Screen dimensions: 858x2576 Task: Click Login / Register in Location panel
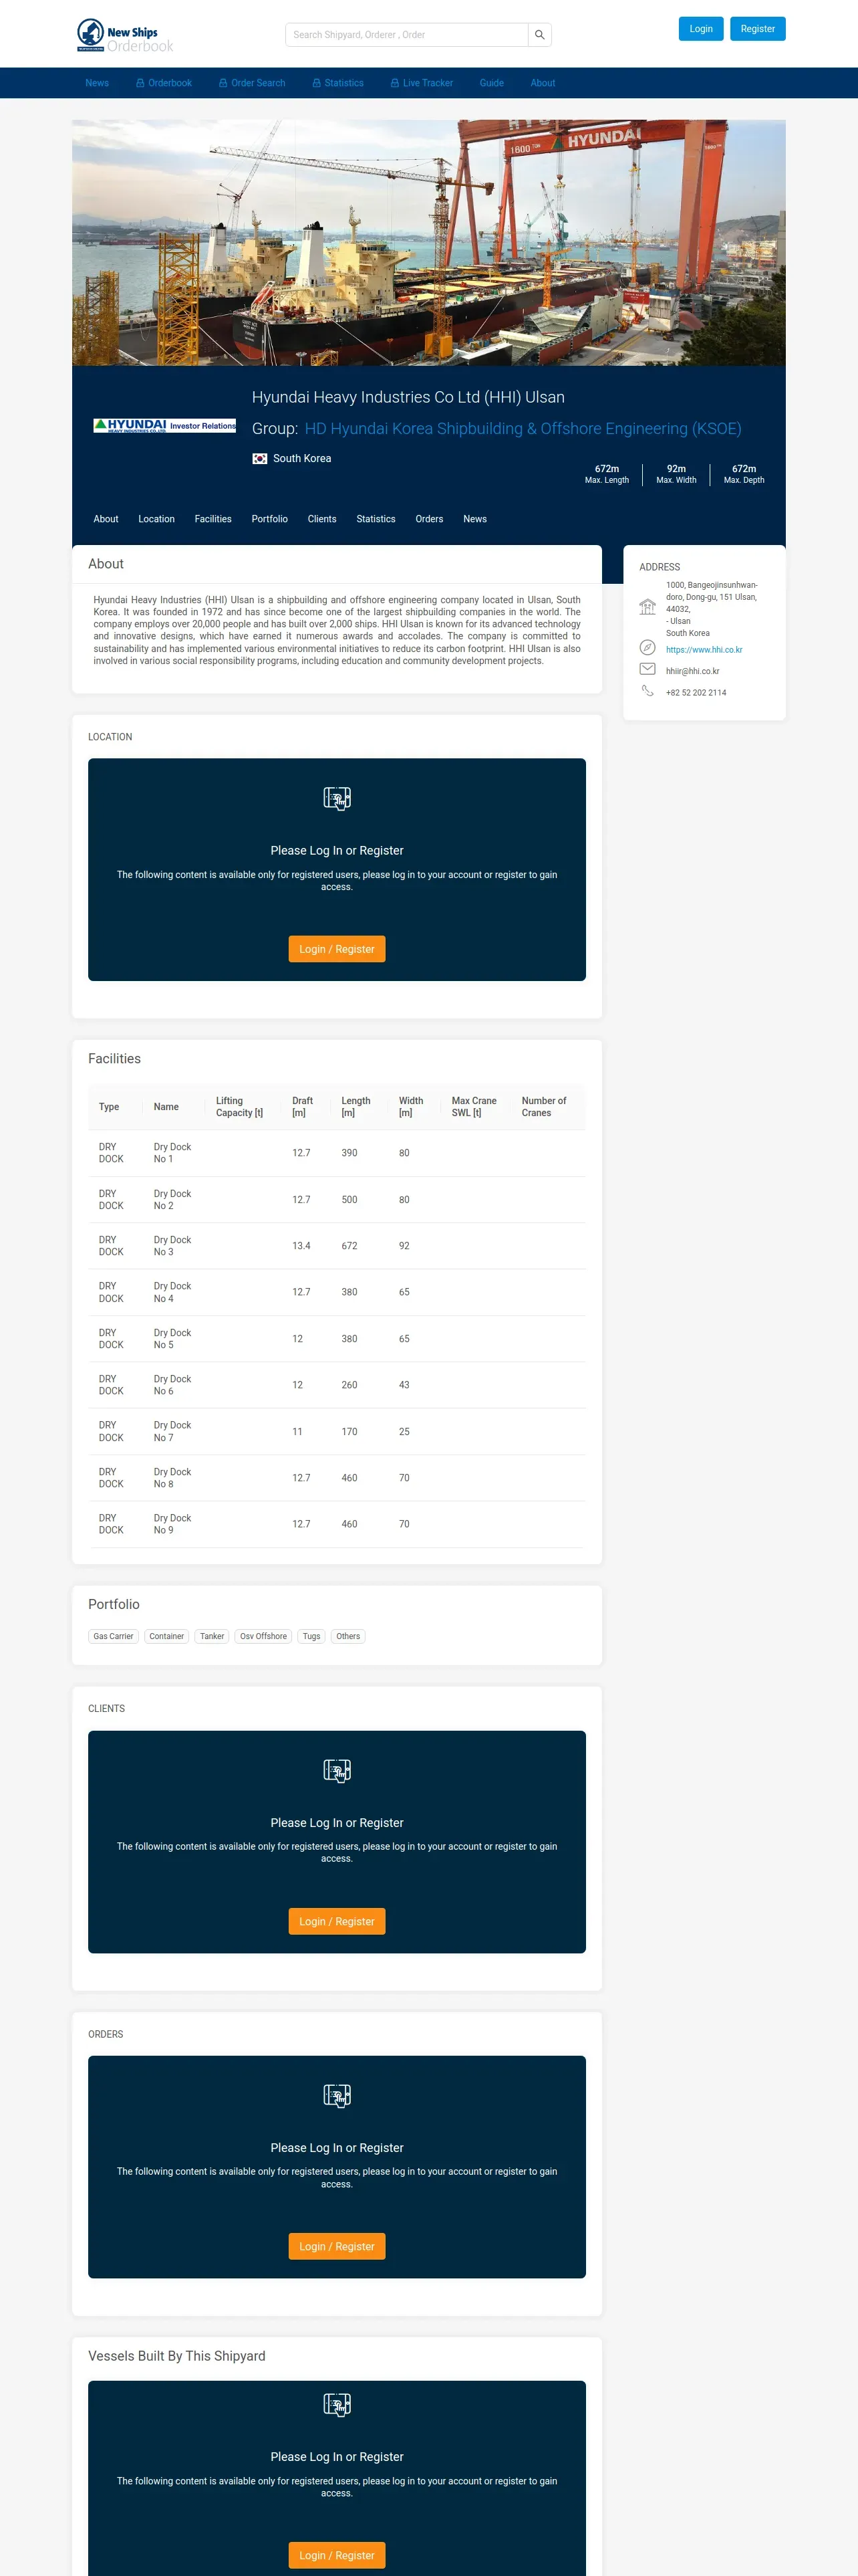[337, 949]
